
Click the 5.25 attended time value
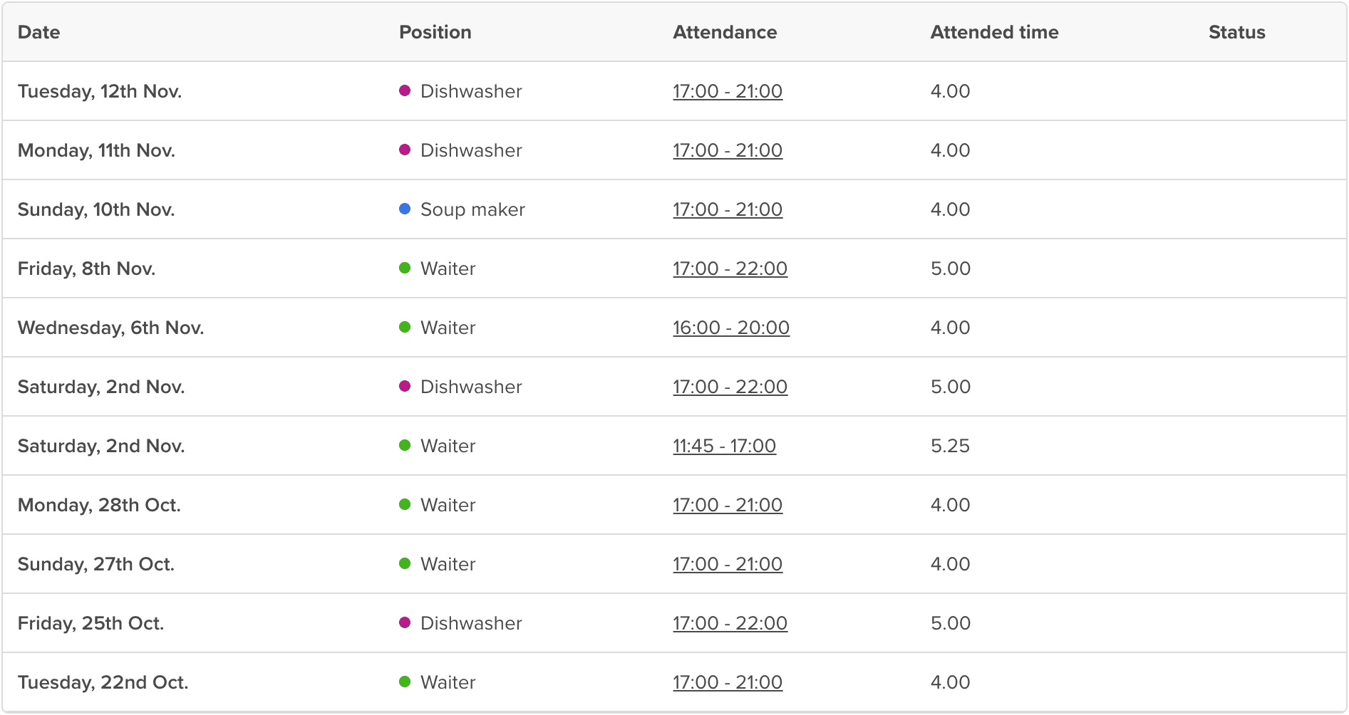(950, 446)
